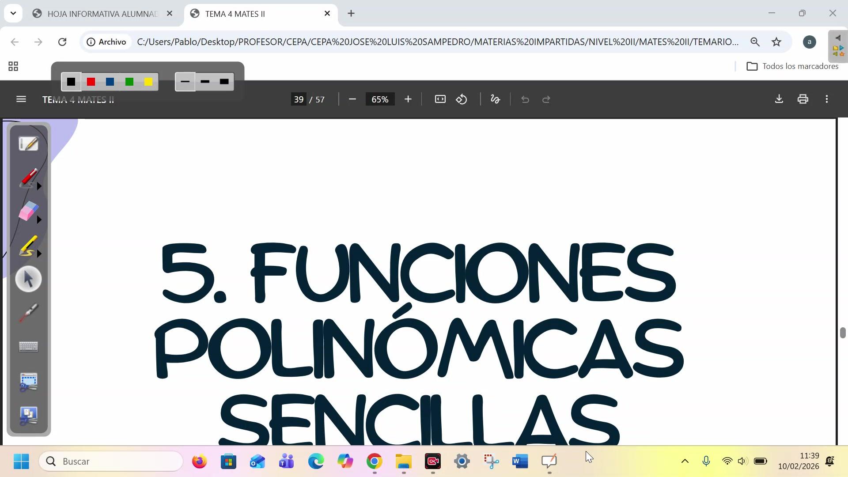Select the red pen tool
The image size is (848, 477).
pyautogui.click(x=28, y=178)
